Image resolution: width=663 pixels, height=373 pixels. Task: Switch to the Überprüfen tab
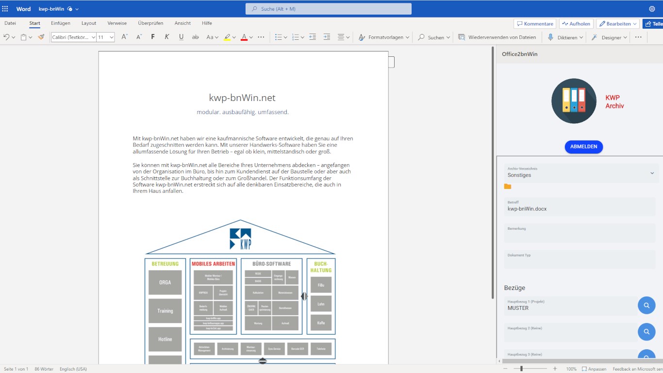click(150, 23)
